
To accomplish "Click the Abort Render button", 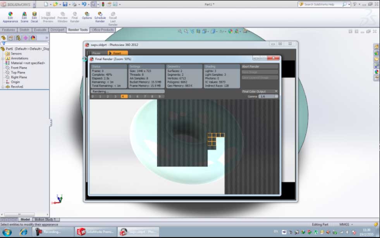I will point(260,66).
